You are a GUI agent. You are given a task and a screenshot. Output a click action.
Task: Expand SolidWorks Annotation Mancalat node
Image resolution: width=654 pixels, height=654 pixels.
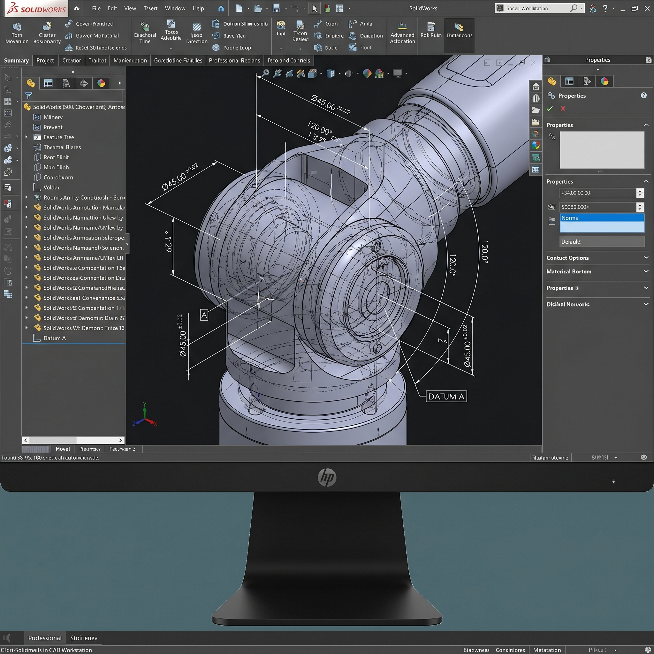pyautogui.click(x=27, y=208)
